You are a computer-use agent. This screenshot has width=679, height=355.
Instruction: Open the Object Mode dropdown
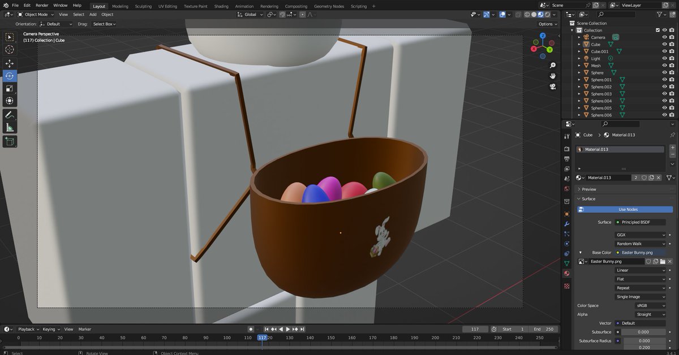pyautogui.click(x=36, y=14)
